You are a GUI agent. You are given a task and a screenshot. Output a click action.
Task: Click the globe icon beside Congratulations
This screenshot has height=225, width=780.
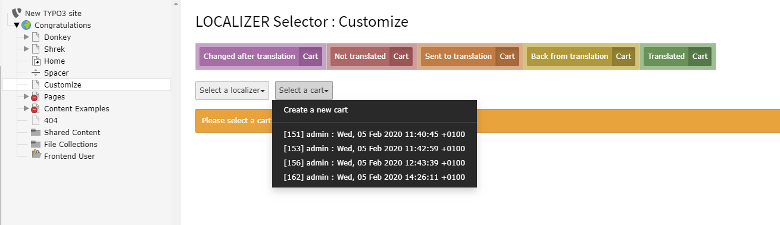[x=26, y=25]
